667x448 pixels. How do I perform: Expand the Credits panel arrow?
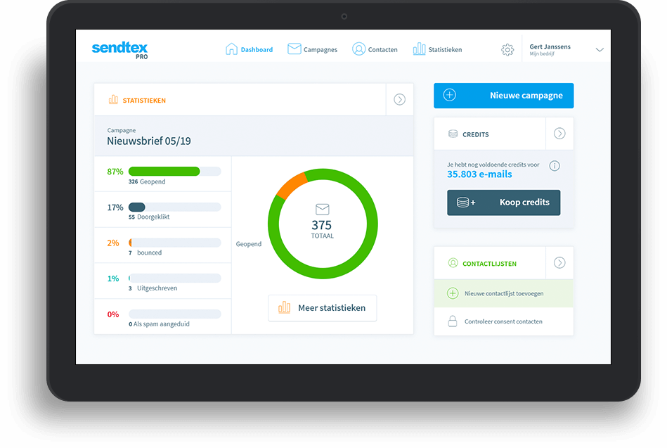[x=559, y=134]
